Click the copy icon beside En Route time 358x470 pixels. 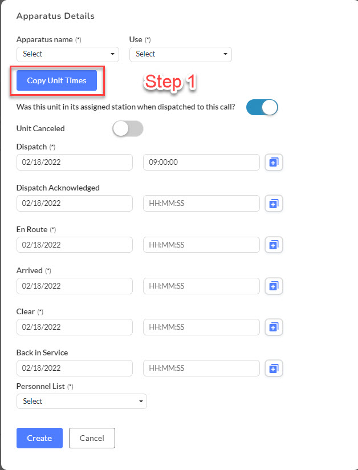pyautogui.click(x=274, y=245)
